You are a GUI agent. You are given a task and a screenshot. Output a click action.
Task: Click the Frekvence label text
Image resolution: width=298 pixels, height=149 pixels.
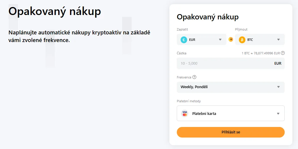184,77
